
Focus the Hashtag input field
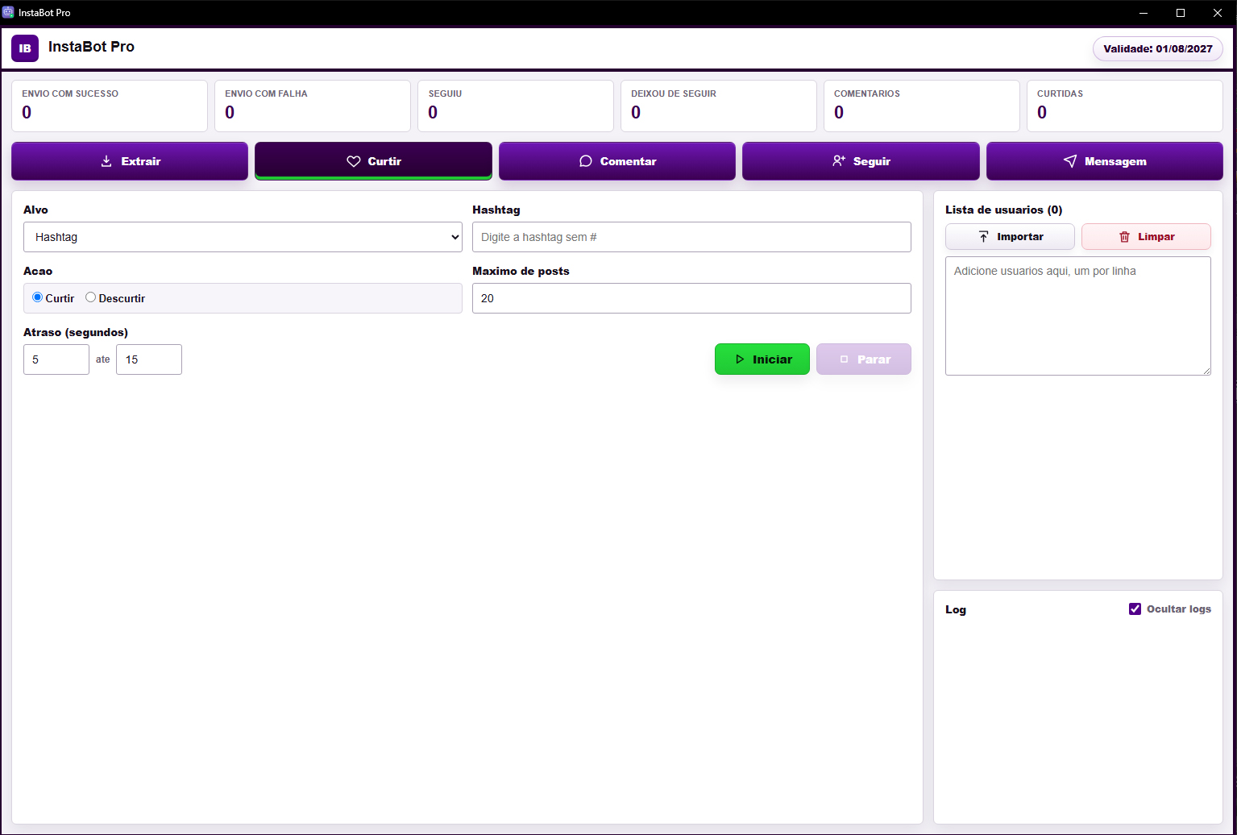[x=691, y=237]
